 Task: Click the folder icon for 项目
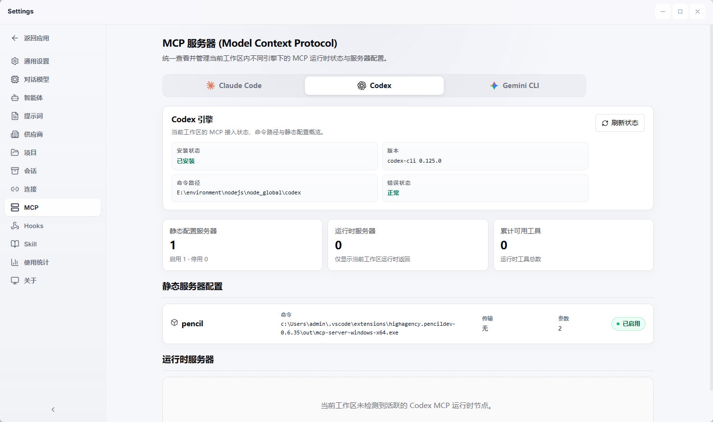(15, 153)
